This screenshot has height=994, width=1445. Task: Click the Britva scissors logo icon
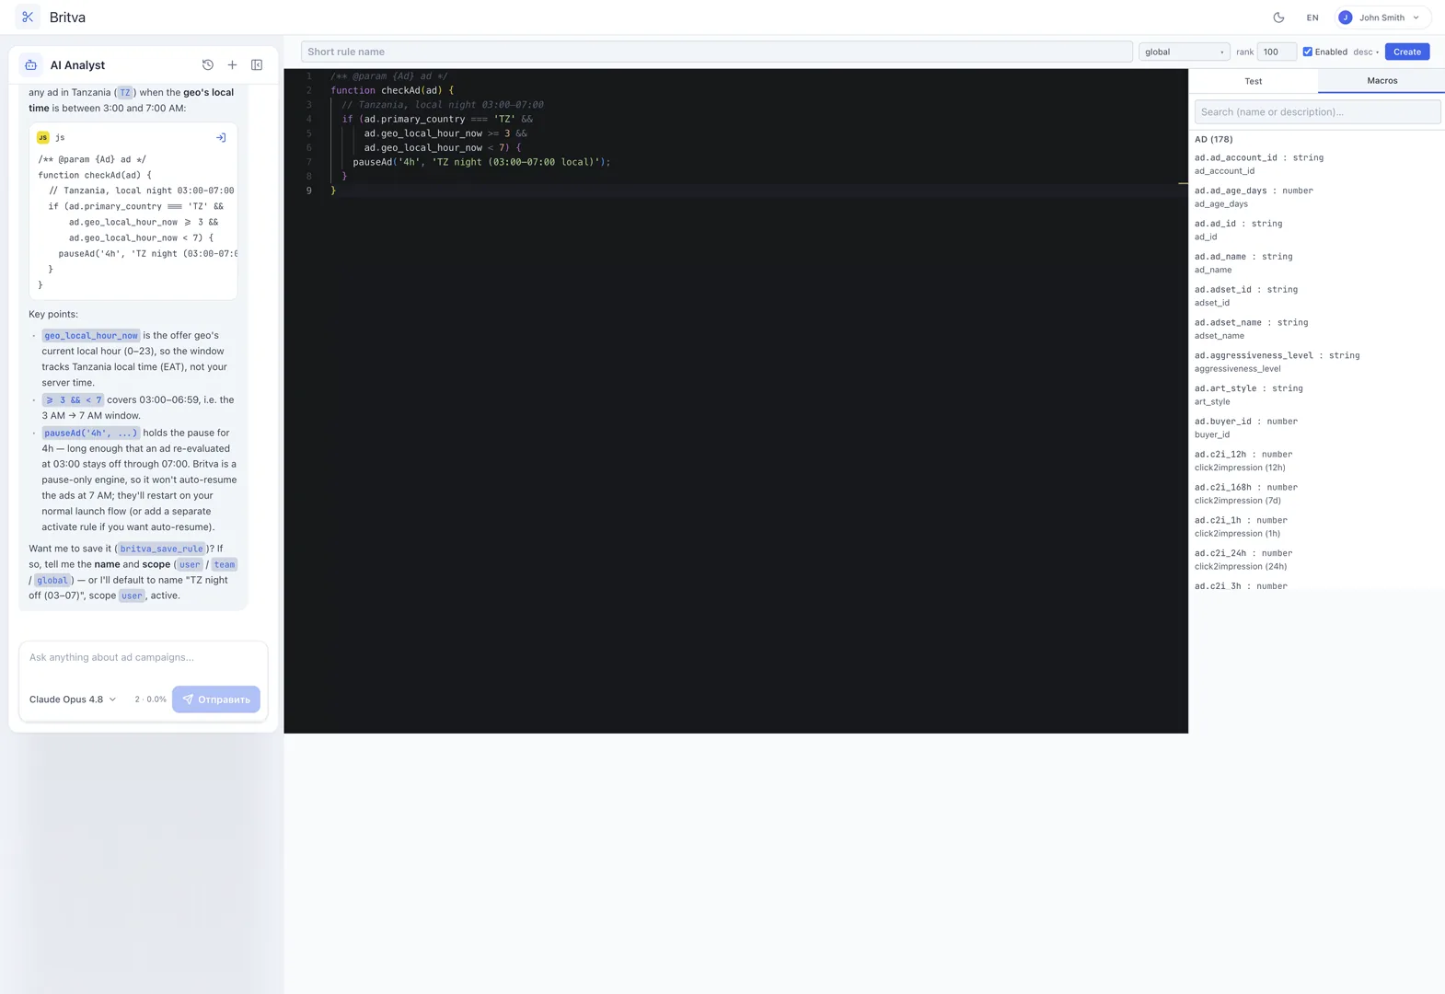28,17
